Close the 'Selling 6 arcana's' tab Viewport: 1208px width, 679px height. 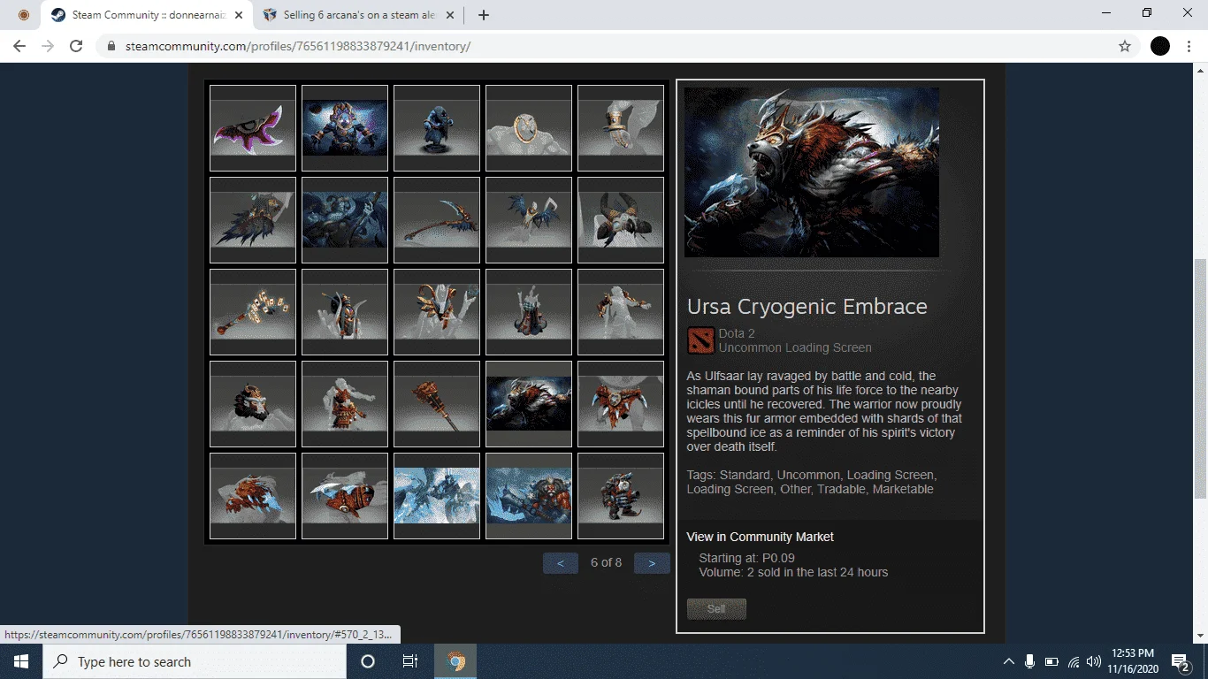tap(450, 15)
